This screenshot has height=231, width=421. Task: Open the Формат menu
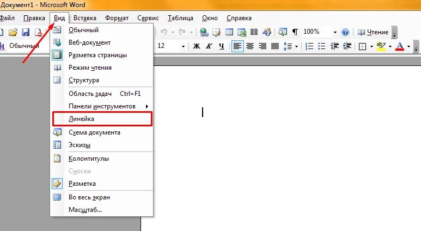[x=117, y=18]
